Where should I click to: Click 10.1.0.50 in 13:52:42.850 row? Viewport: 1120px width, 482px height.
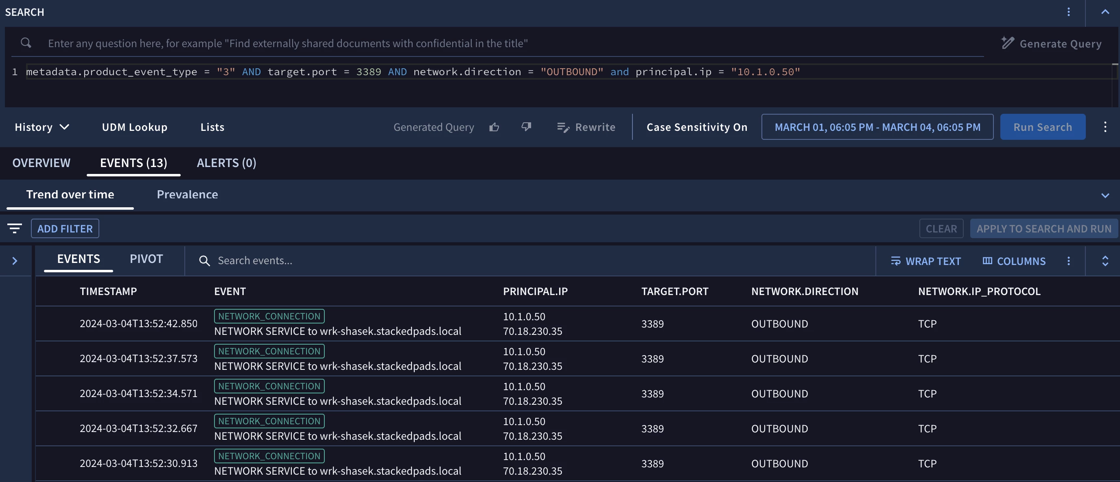tap(524, 317)
